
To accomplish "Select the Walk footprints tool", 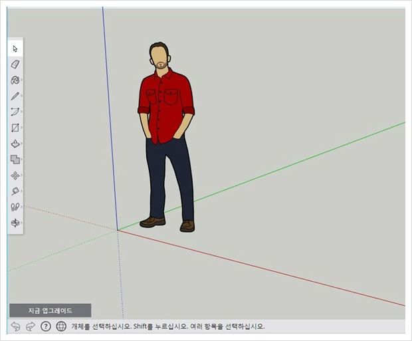I will click(15, 207).
